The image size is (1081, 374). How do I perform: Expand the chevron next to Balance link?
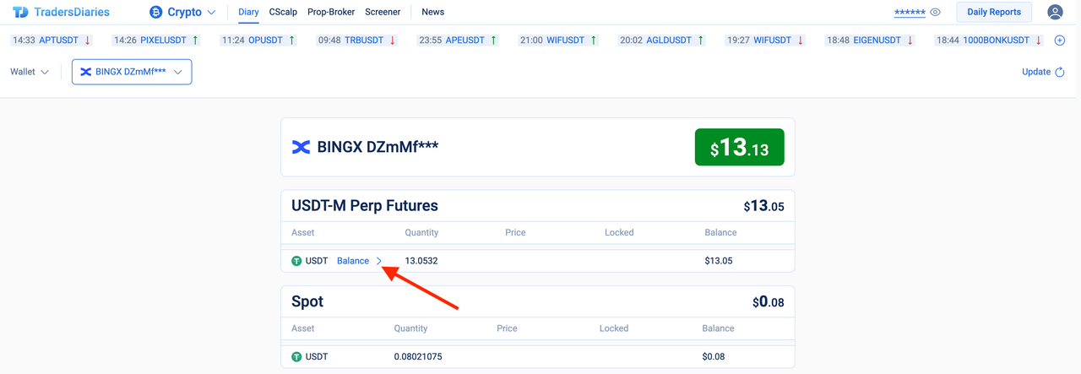coord(379,261)
